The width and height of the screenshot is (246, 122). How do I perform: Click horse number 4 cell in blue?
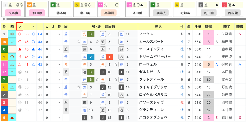[4, 110]
